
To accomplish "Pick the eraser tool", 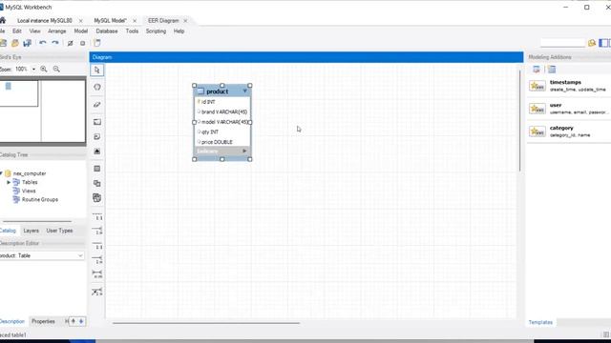I will point(97,104).
